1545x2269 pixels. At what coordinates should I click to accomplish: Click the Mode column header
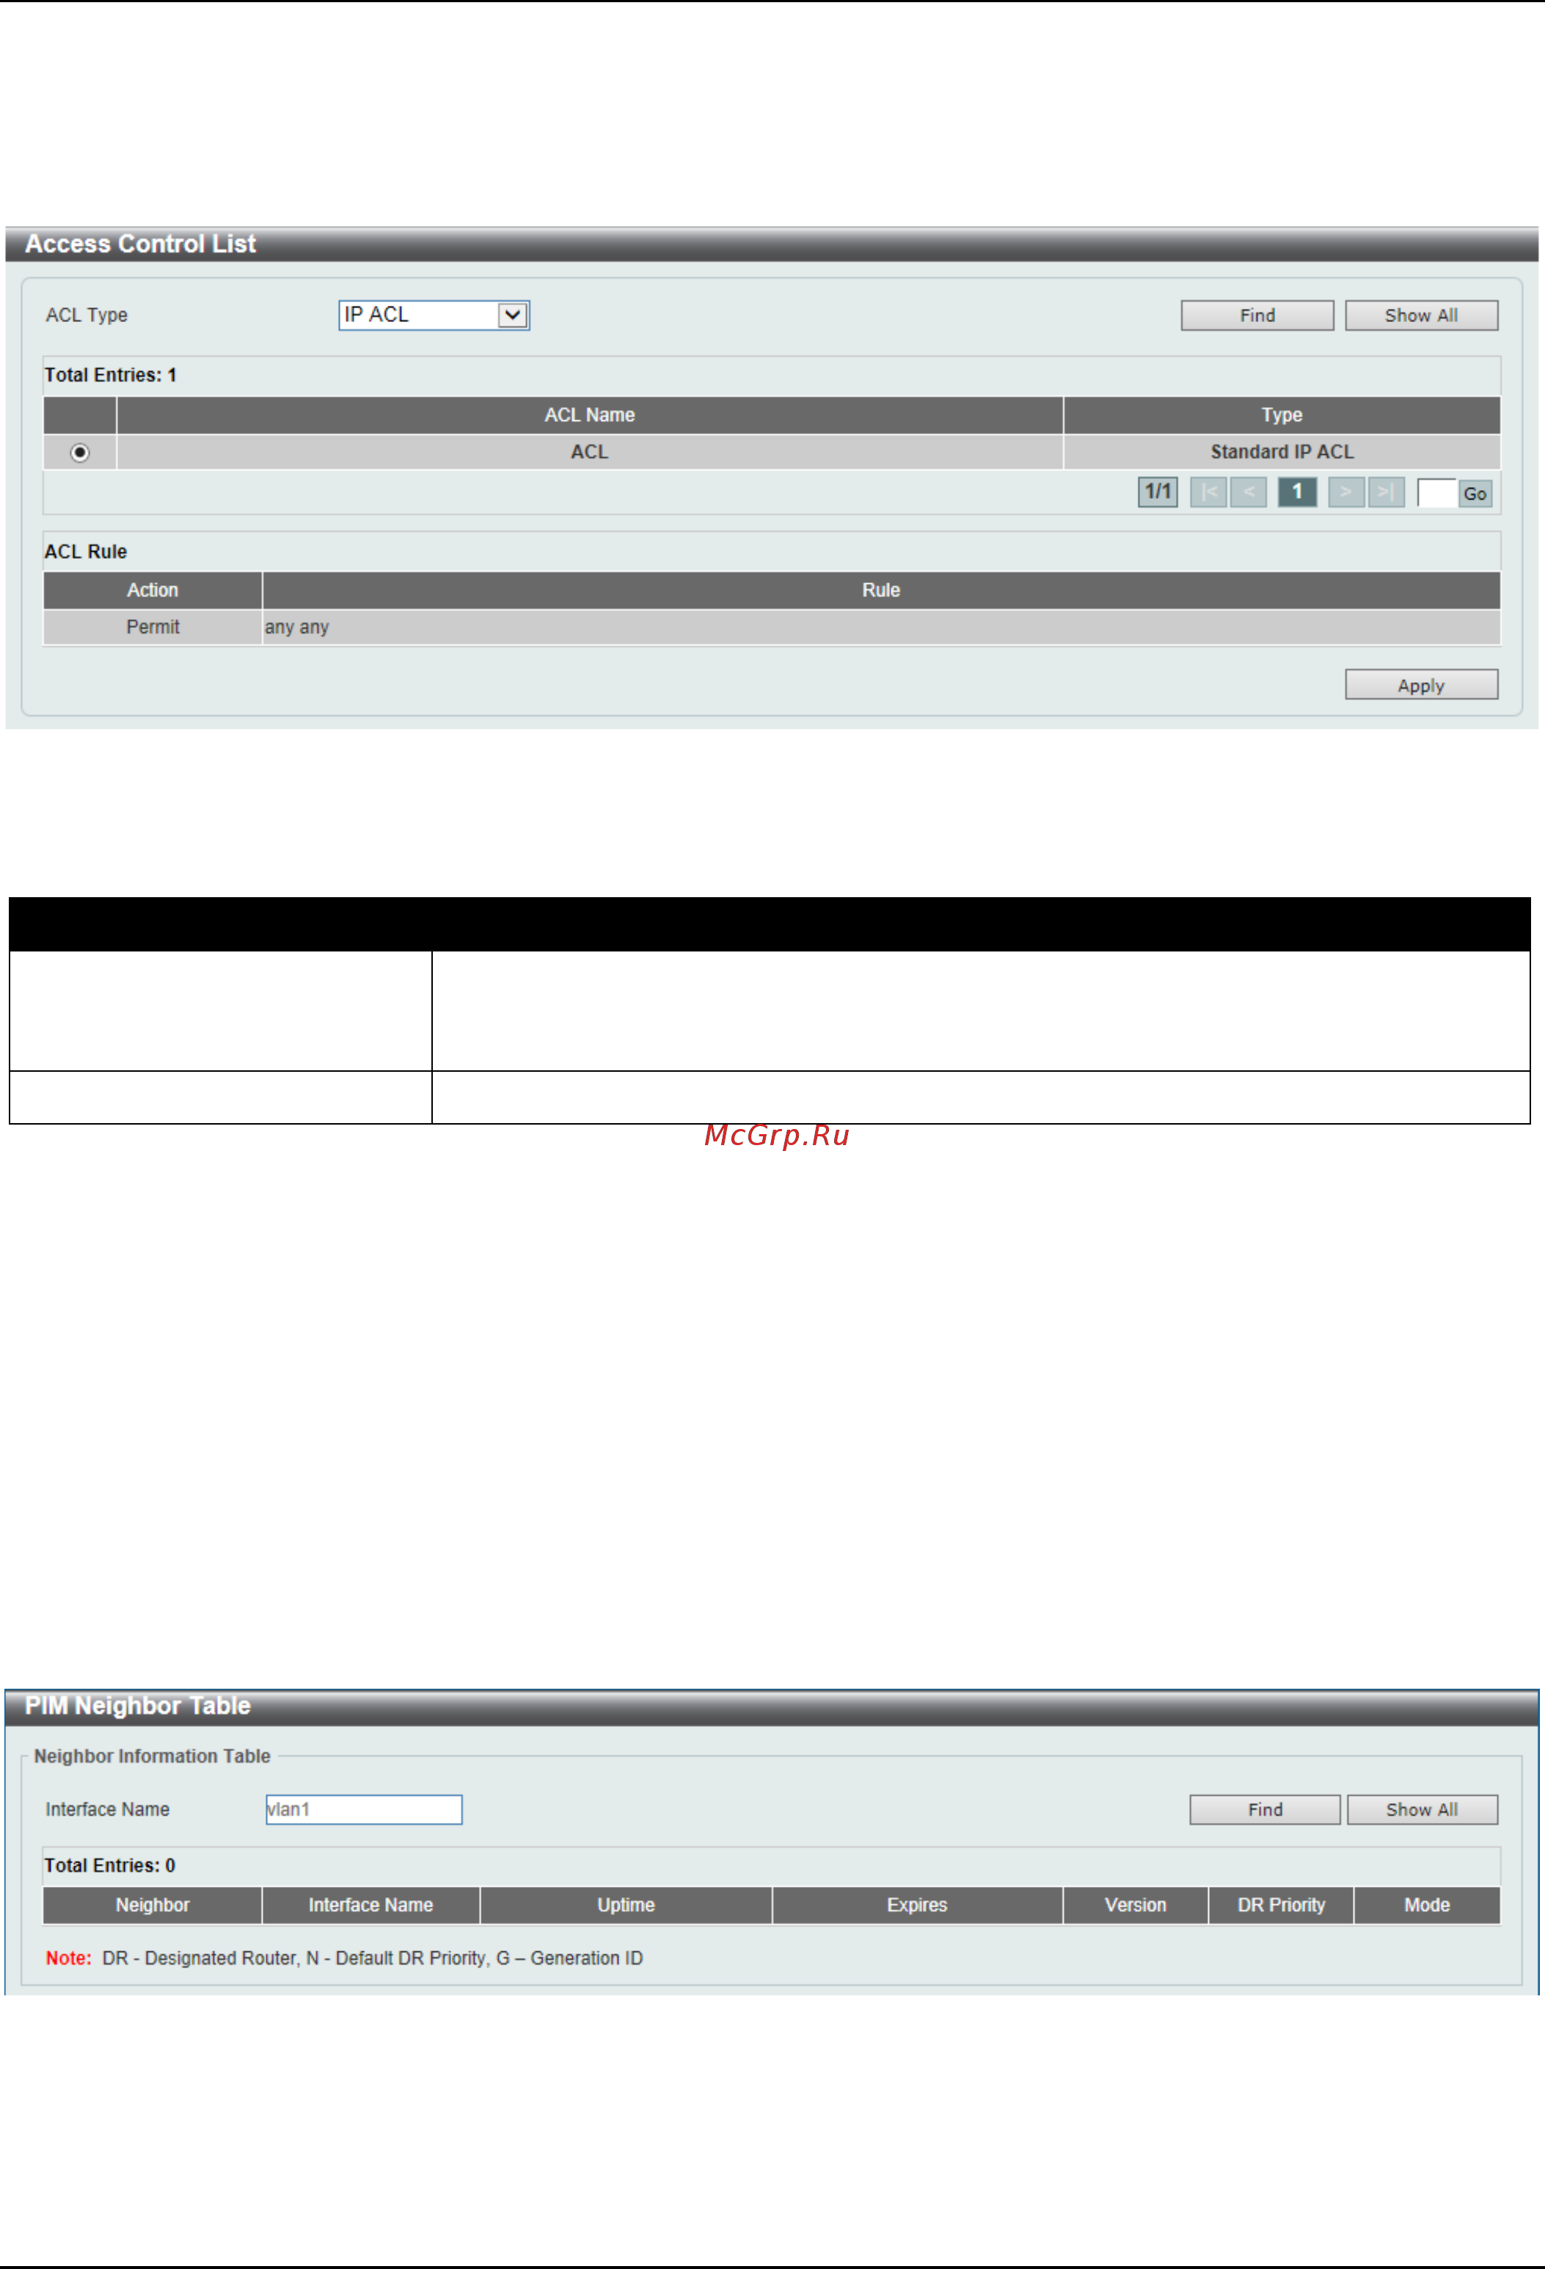point(1427,1905)
